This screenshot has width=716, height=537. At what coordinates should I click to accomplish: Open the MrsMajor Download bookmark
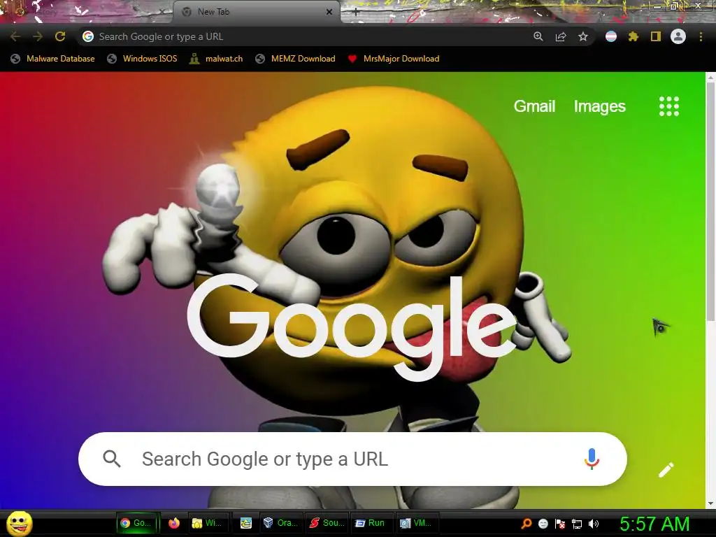click(x=394, y=59)
